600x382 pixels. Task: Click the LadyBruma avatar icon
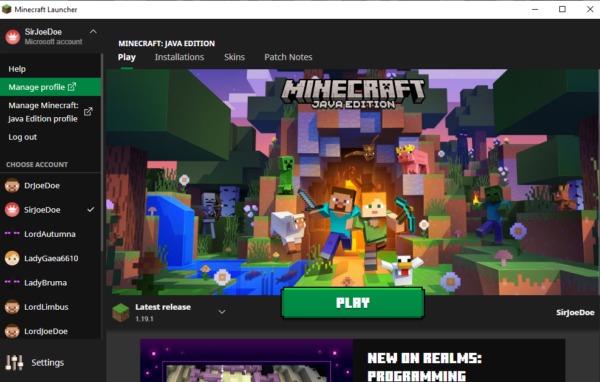click(x=12, y=282)
